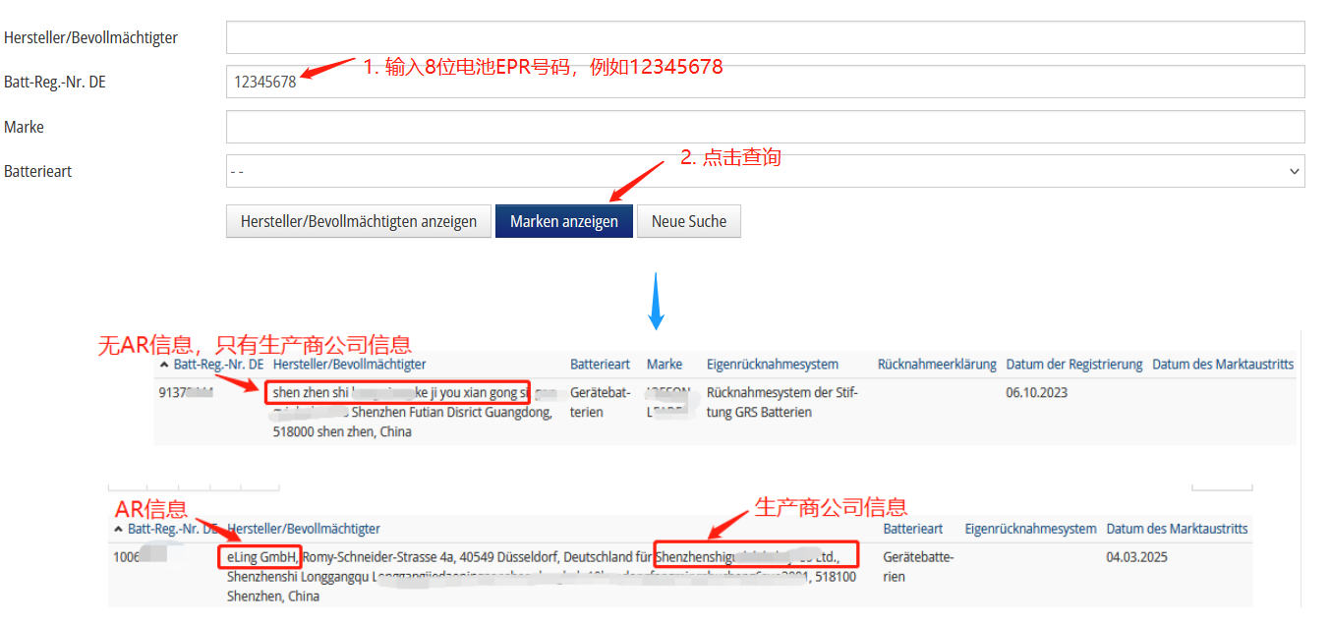
Task: Click Datum des Marktaustritts header in lower table
Action: (1177, 529)
